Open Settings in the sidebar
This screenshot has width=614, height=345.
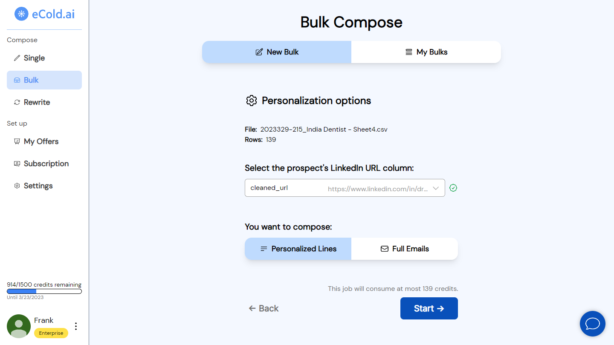(38, 186)
